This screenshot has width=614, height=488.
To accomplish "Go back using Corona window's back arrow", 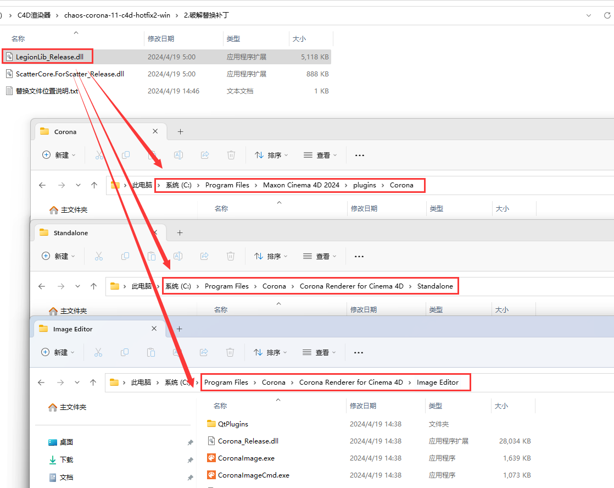I will click(x=42, y=185).
